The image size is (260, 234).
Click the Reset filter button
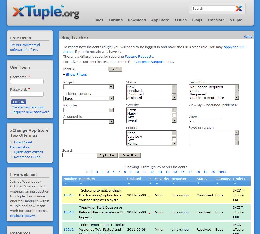(130, 155)
